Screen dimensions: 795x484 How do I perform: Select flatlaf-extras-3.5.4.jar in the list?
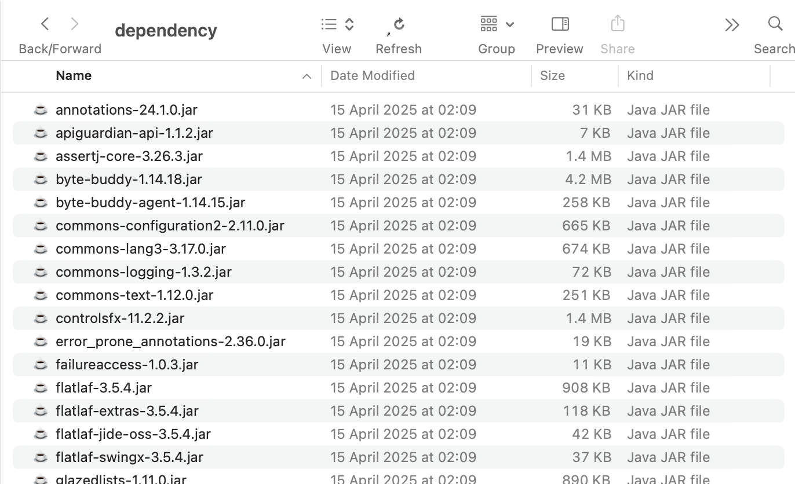click(127, 411)
